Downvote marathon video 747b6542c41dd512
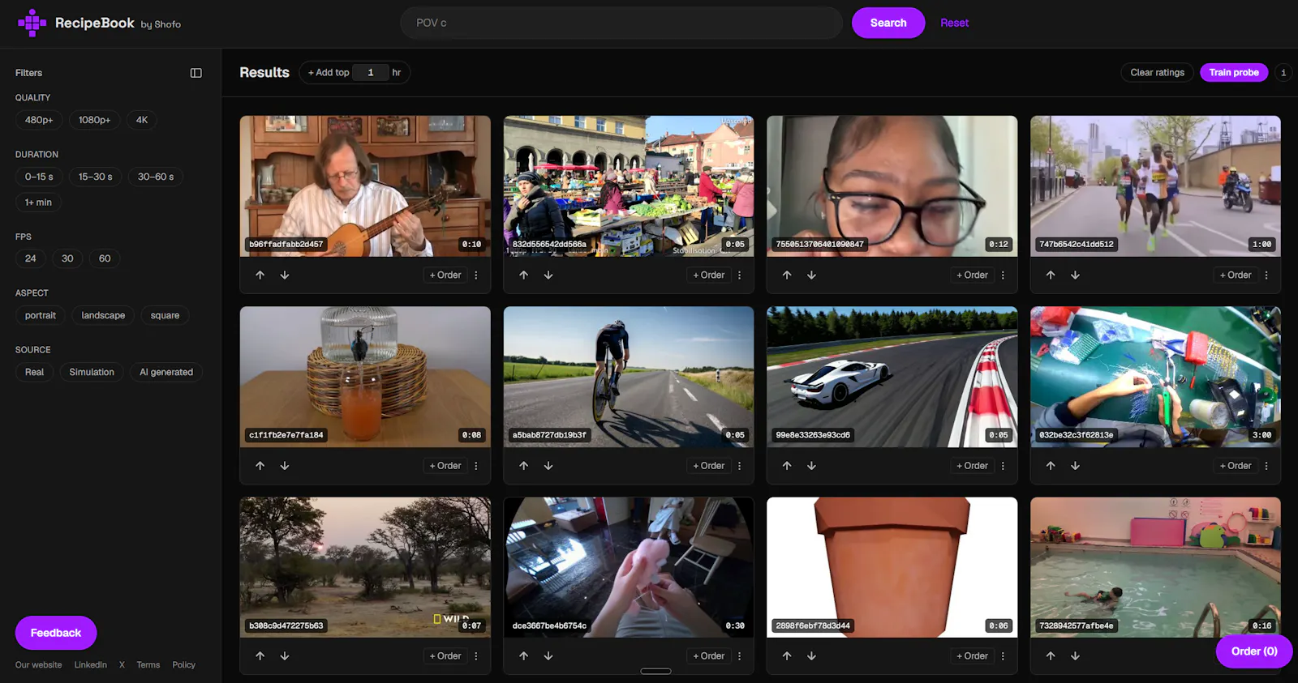 [x=1075, y=275]
